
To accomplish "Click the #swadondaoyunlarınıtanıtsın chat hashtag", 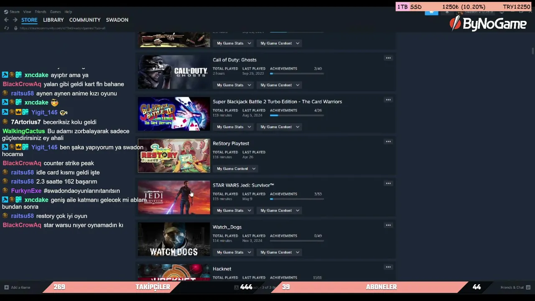I will [x=82, y=191].
